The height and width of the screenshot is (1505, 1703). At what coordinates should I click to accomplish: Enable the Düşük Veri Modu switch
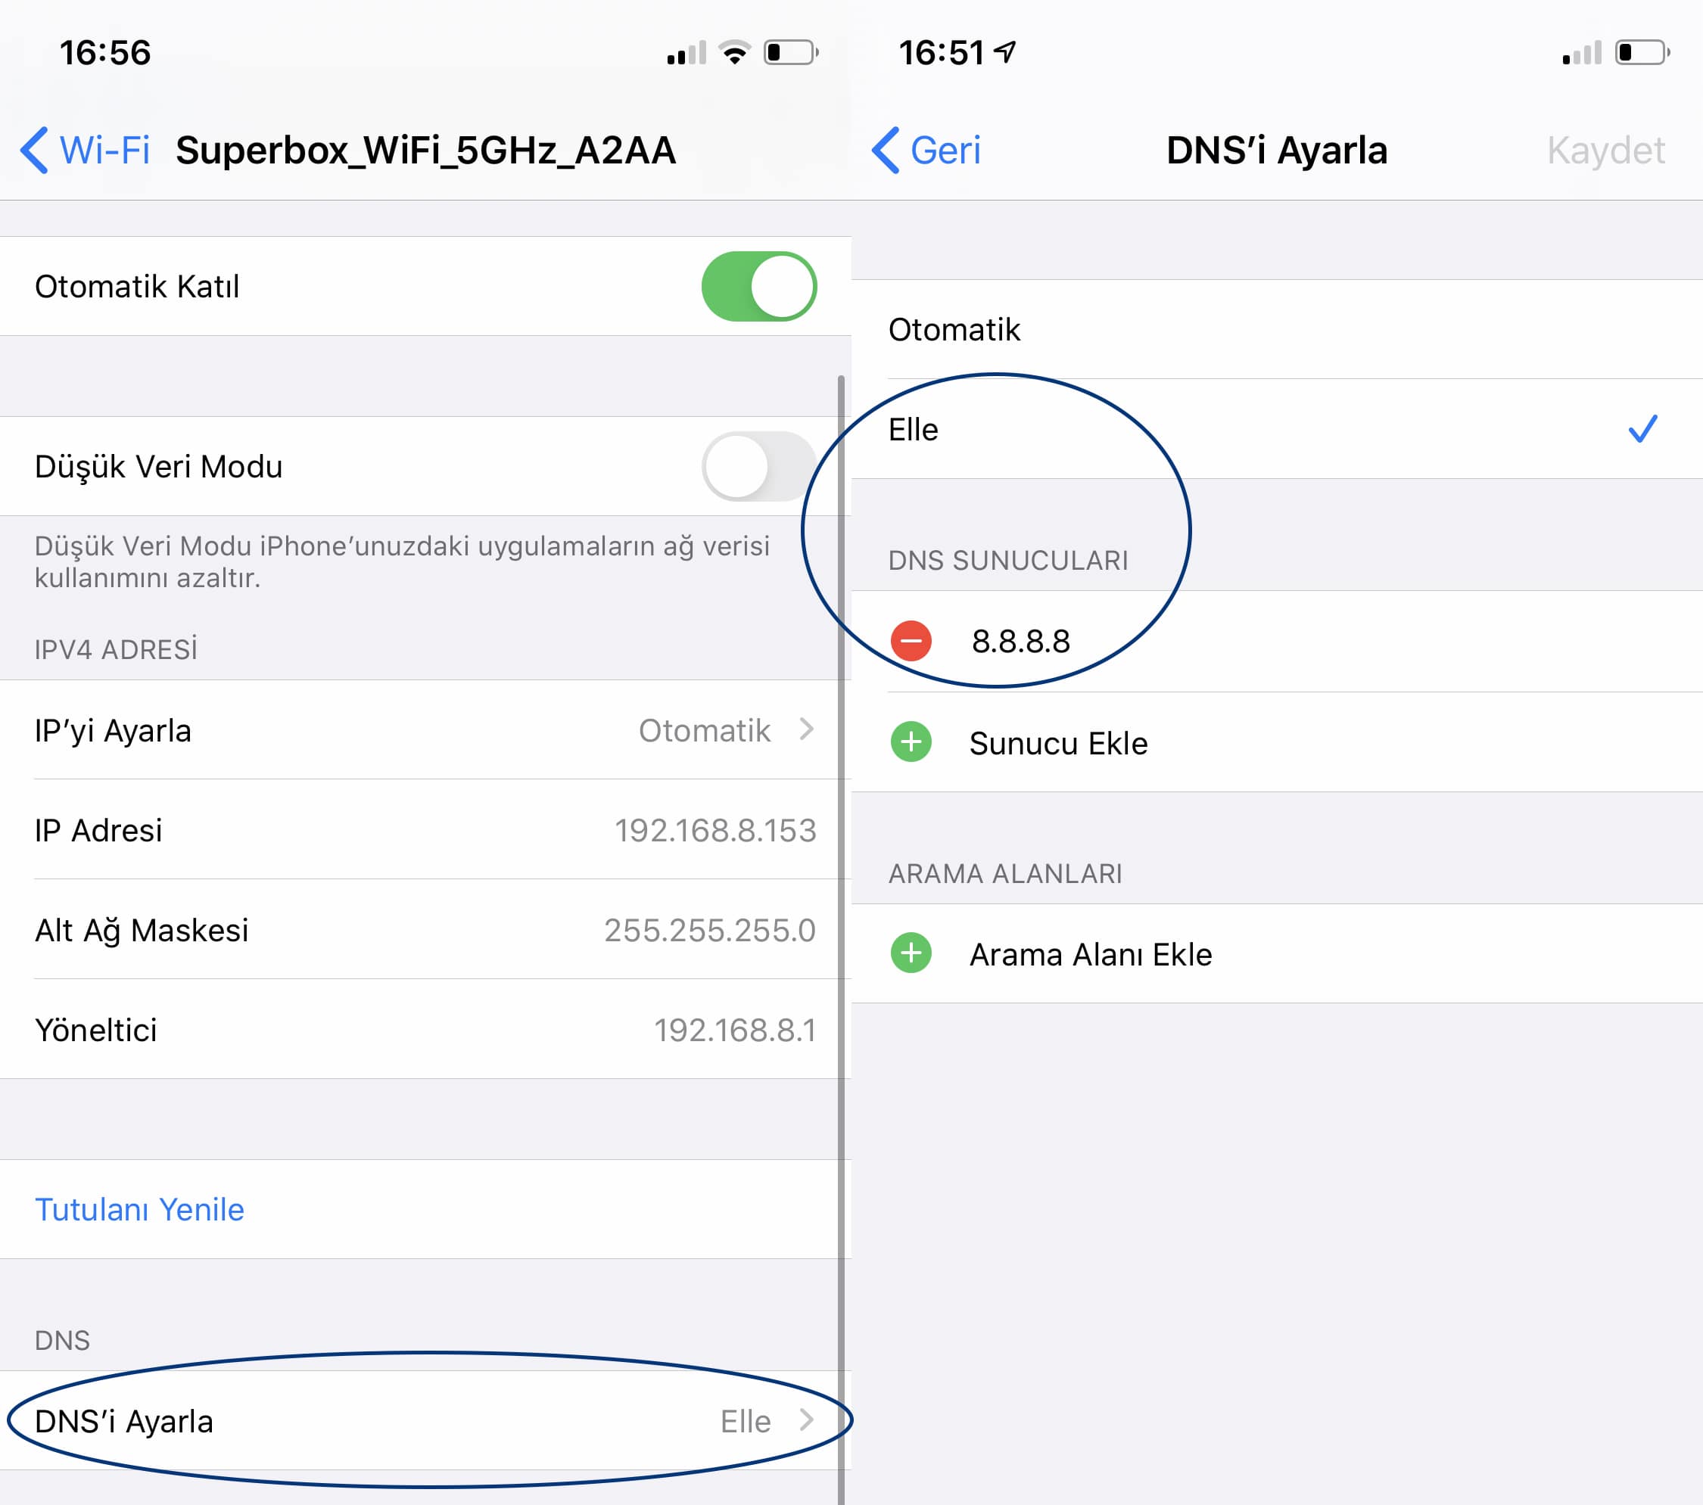pyautogui.click(x=758, y=466)
